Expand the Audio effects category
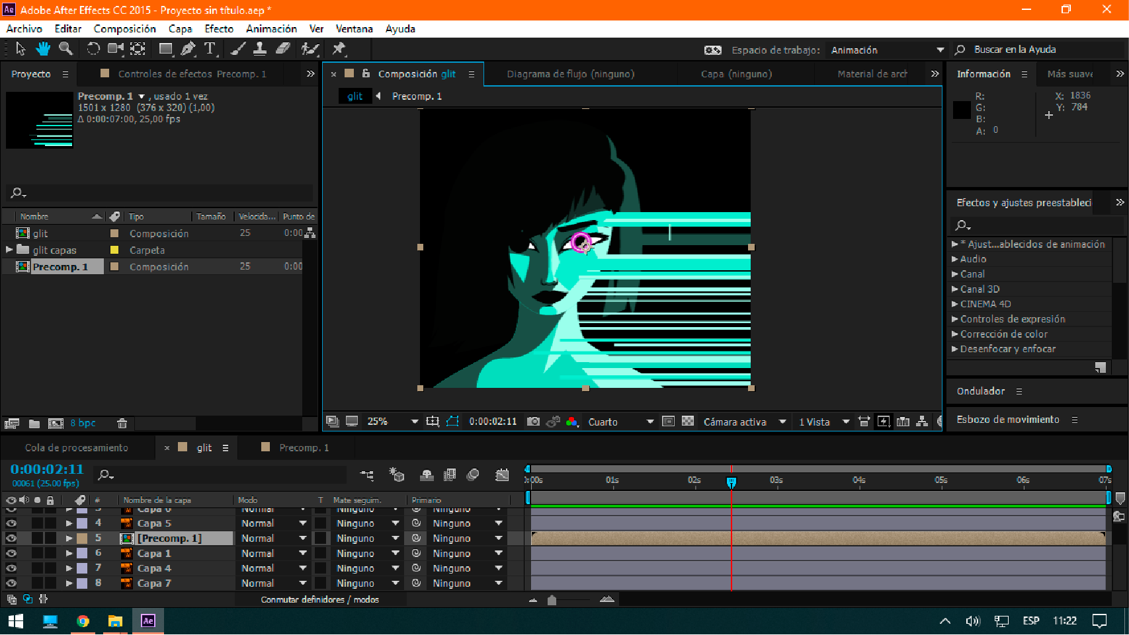Viewport: 1129px width, 635px height. tap(955, 259)
